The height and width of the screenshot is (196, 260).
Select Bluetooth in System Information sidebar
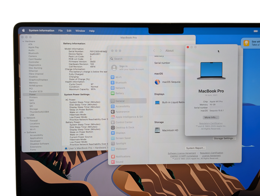tap(34, 53)
